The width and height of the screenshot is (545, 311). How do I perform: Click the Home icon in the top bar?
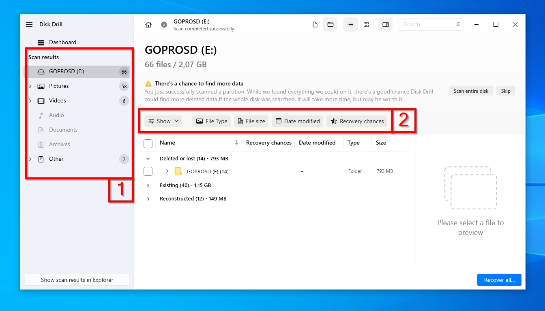click(x=148, y=25)
